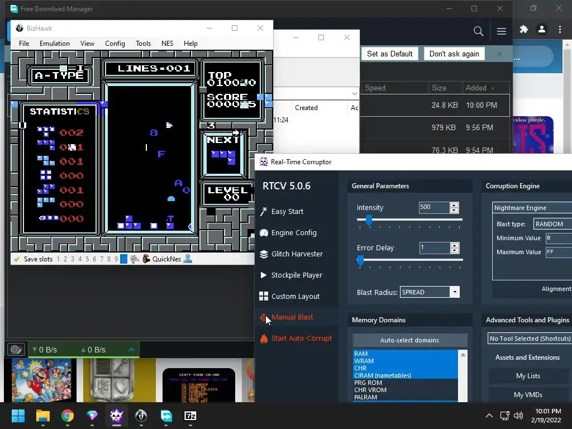This screenshot has height=429, width=572.
Task: Select the RAM memory domain
Action: (405, 354)
